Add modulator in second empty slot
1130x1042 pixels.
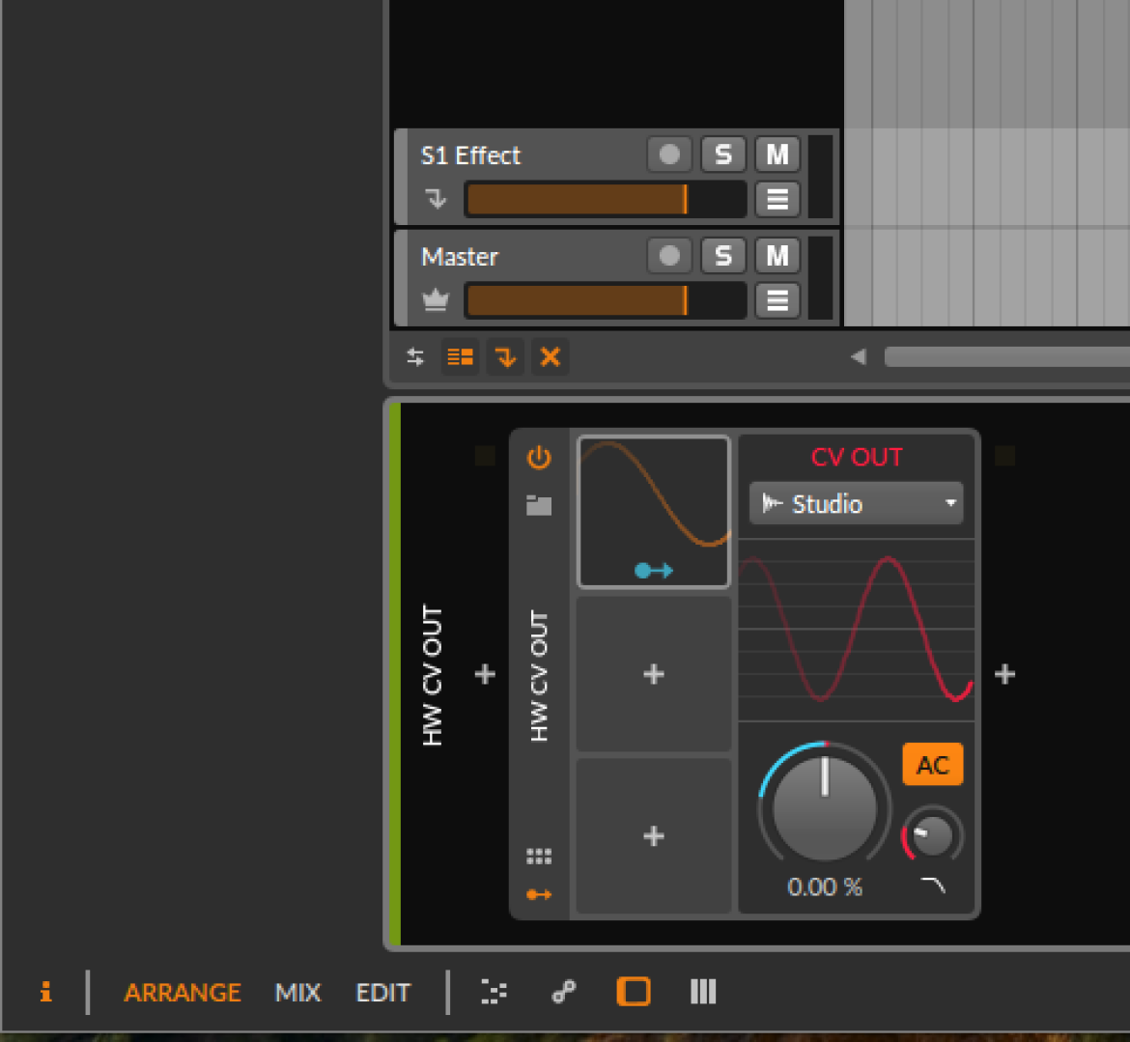pos(654,674)
